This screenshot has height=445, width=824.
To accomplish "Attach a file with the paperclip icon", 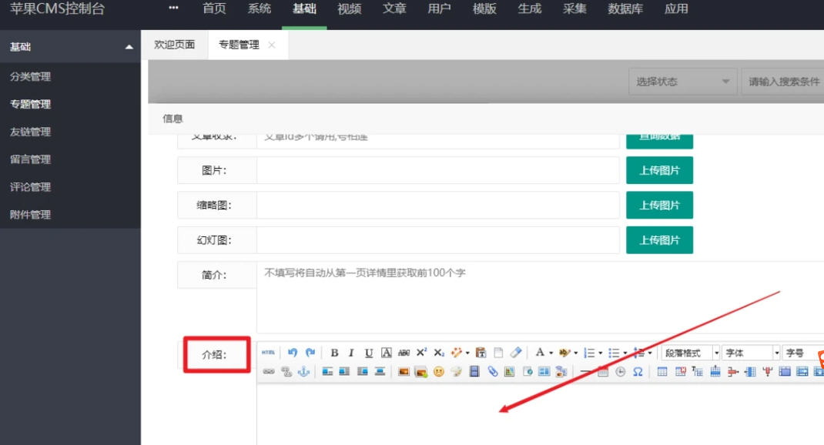I will pos(493,371).
